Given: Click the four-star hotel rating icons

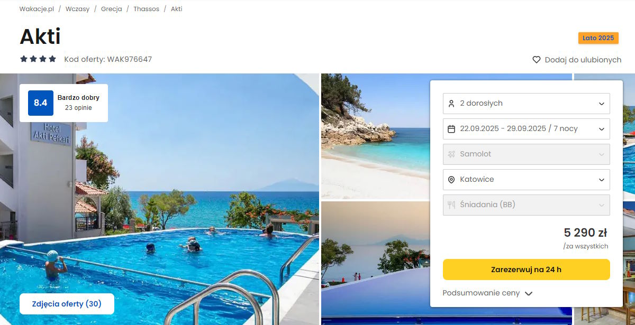Looking at the screenshot, I should click(x=38, y=59).
